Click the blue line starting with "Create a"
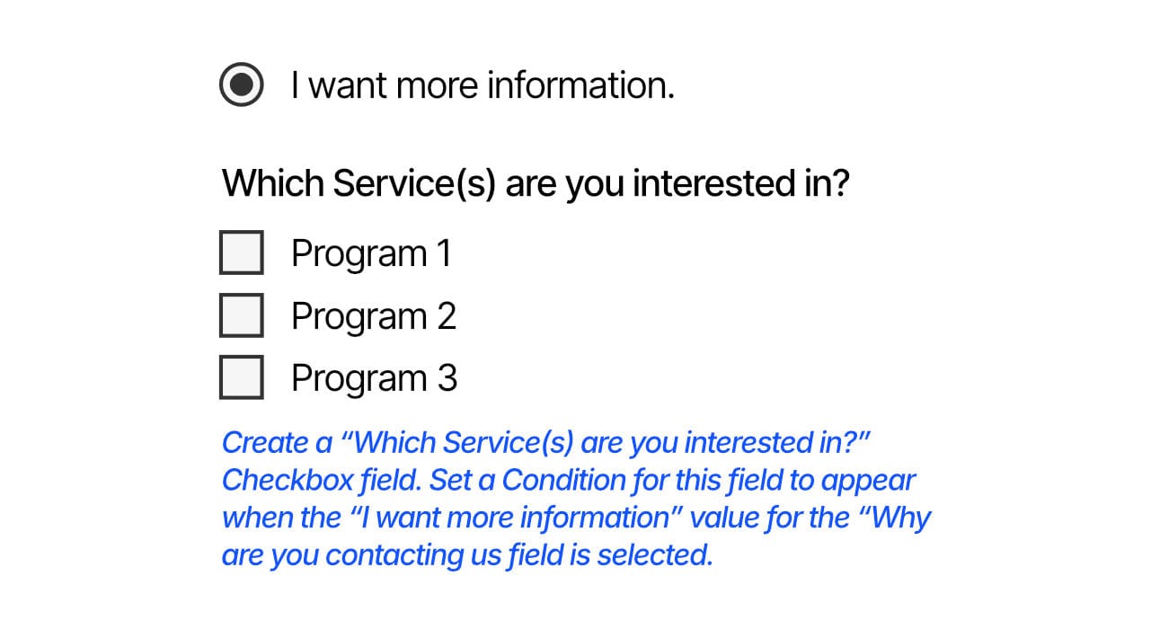 (547, 443)
